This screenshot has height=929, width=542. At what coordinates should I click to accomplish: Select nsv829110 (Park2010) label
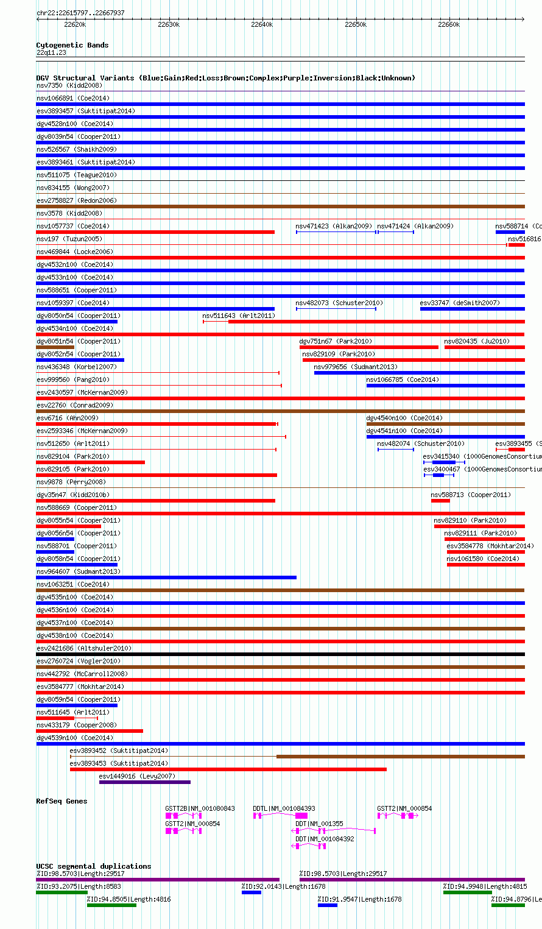[x=470, y=520]
